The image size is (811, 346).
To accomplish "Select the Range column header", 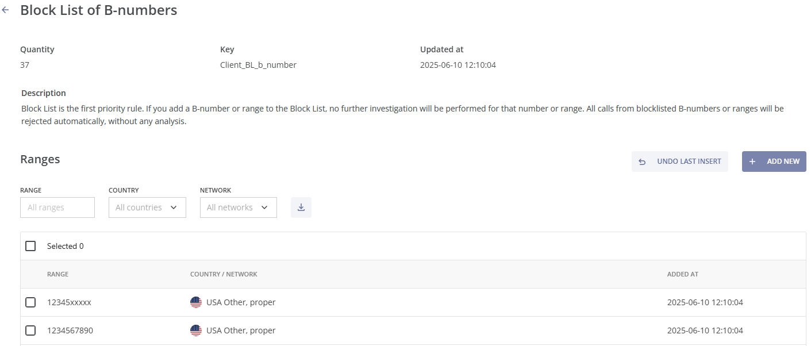I will tap(57, 274).
